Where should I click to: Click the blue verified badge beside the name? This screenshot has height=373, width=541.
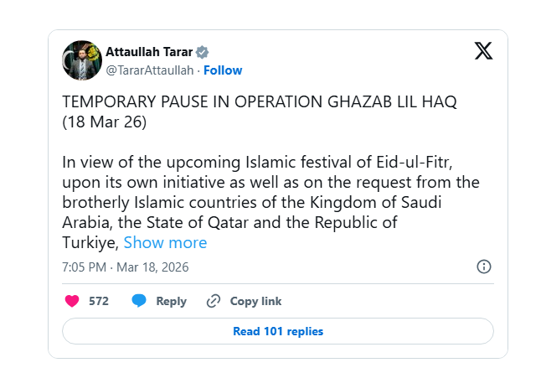pos(202,51)
